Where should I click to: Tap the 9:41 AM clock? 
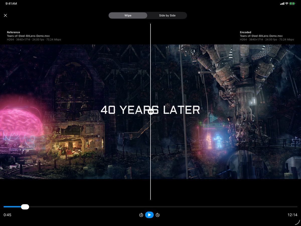tap(11, 4)
